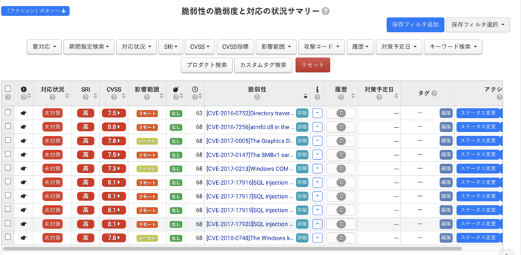This screenshot has width=521, height=255.
Task: Click the red リセット button
Action: 313,65
